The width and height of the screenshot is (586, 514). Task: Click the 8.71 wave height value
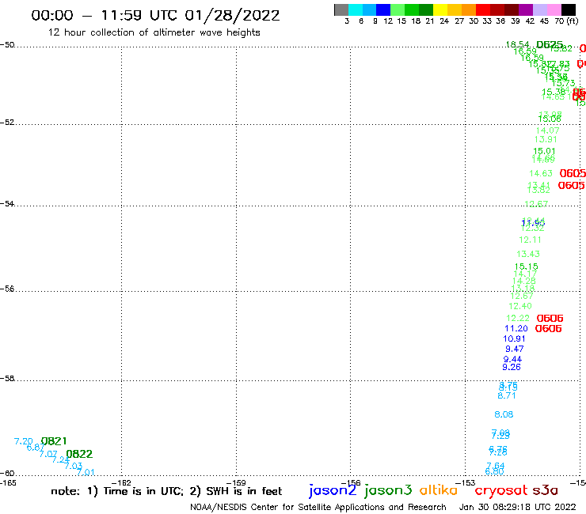click(507, 395)
